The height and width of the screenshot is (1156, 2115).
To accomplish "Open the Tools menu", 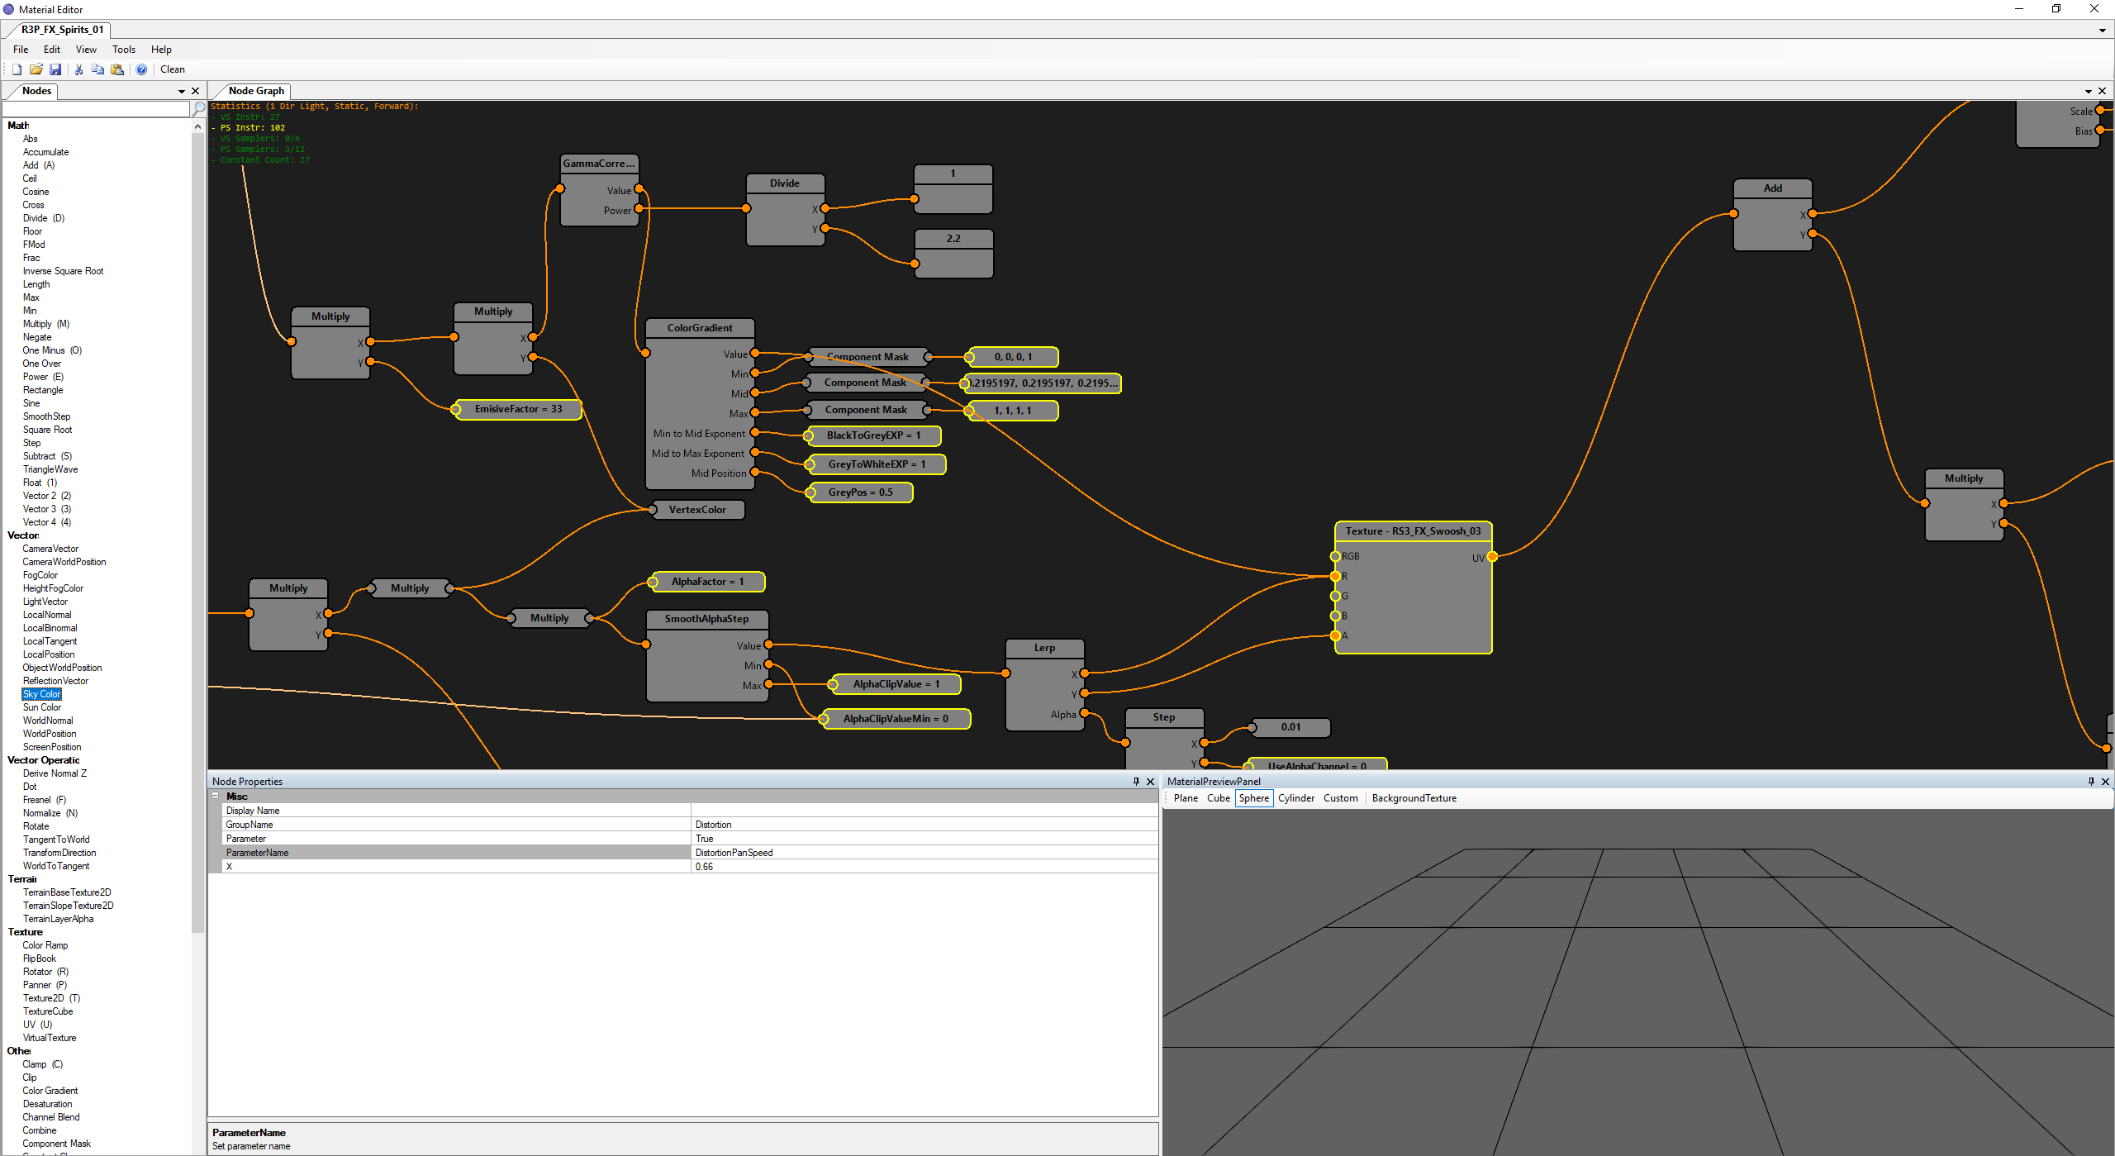I will (124, 50).
